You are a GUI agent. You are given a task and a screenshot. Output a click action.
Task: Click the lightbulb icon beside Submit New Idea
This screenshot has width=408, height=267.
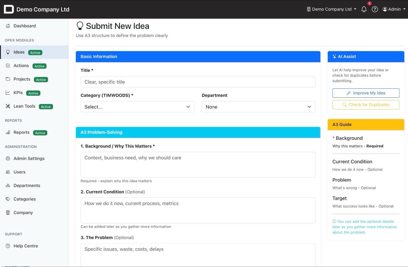pos(80,25)
